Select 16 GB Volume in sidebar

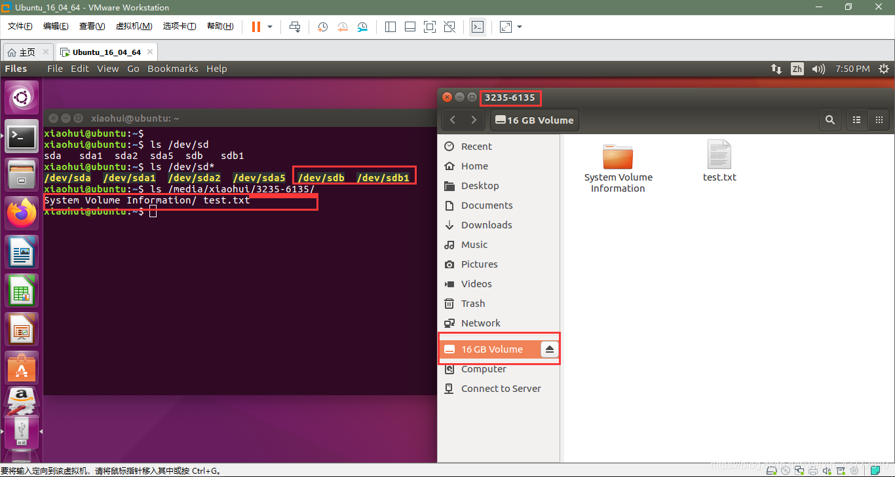tap(491, 349)
